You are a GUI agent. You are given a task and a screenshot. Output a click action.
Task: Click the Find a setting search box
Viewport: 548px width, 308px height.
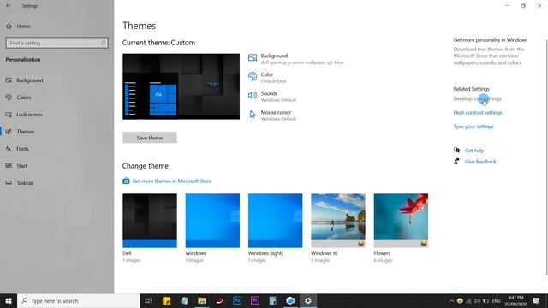point(57,43)
